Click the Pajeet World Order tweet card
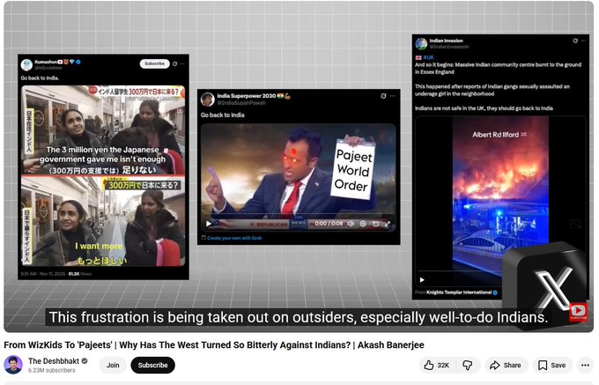This screenshot has width=599, height=385. [x=299, y=167]
